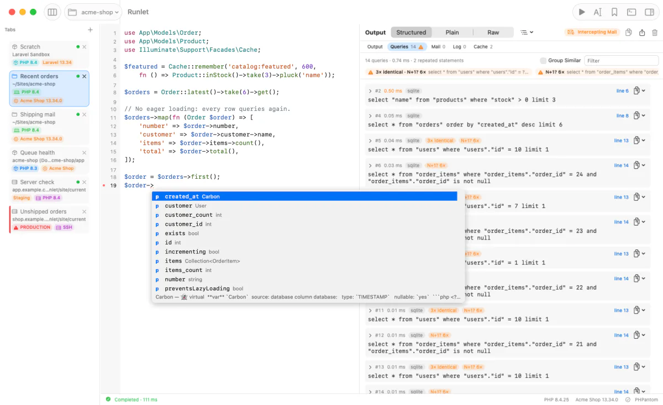Expand query #13 details

[x=370, y=367]
